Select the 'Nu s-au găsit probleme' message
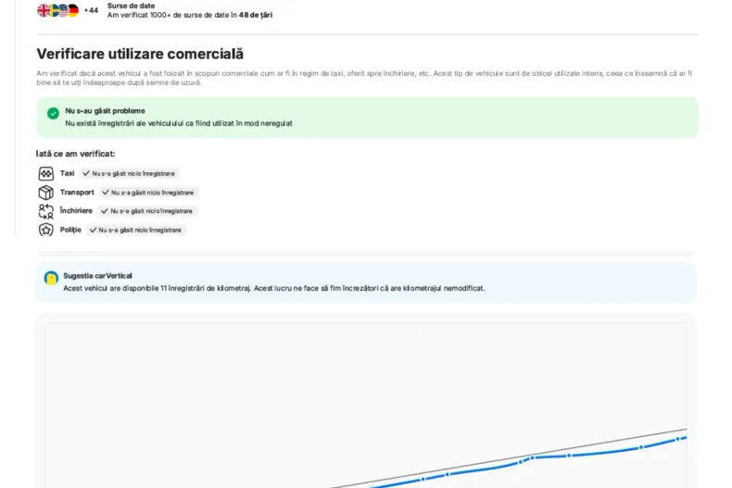The image size is (732, 488). (x=105, y=110)
